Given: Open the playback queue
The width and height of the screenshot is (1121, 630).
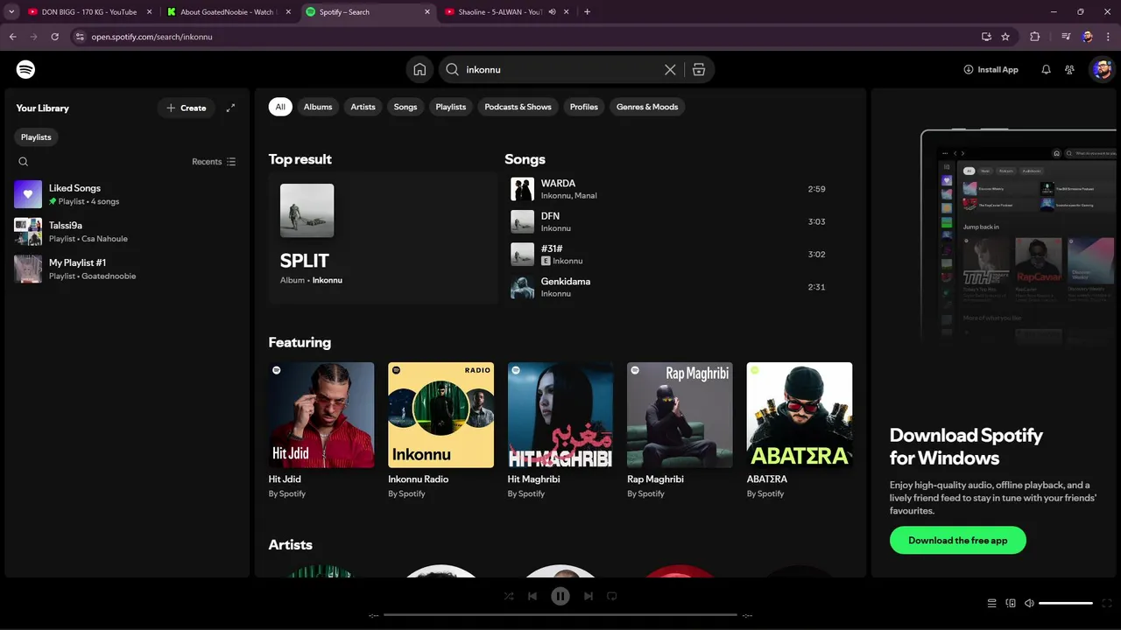Looking at the screenshot, I should pyautogui.click(x=991, y=603).
